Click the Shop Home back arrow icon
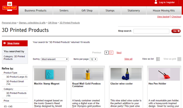Viewport: 183px width, 108px height. coord(4,43)
